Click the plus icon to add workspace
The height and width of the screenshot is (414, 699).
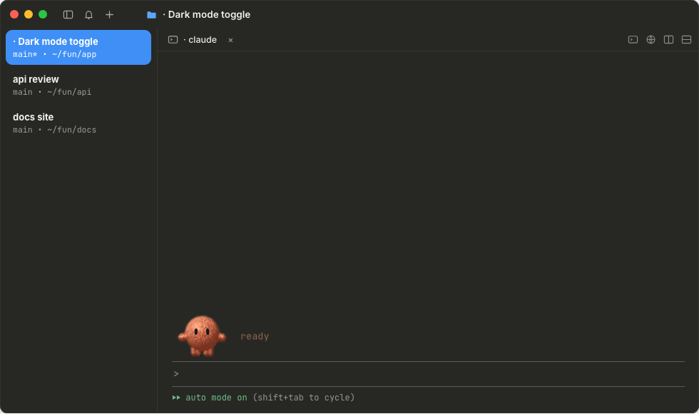point(109,15)
